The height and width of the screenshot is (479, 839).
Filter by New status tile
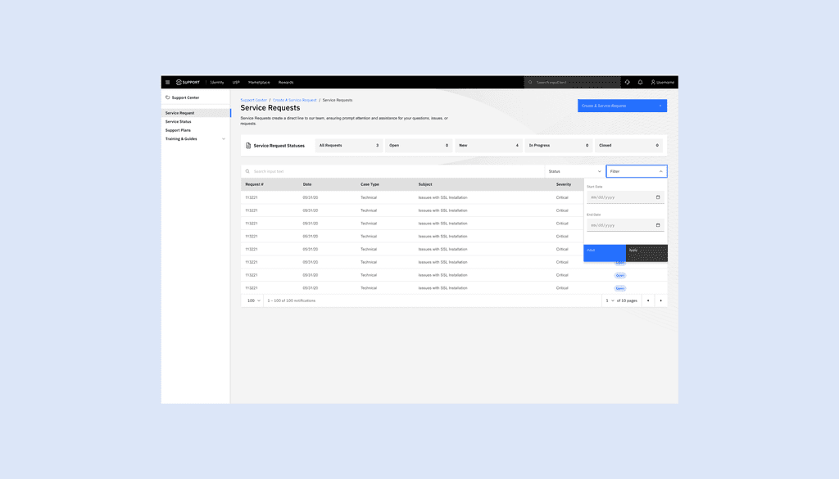coord(488,146)
